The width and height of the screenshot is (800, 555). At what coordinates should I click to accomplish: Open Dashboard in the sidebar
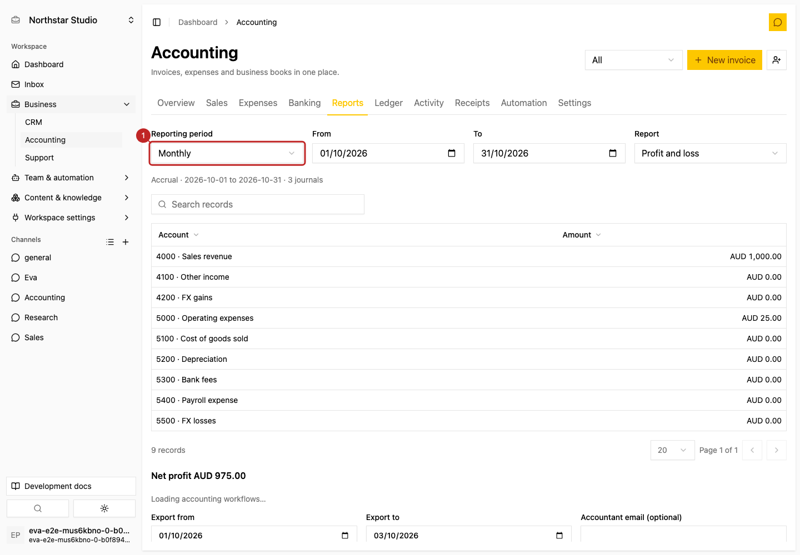tap(71, 64)
